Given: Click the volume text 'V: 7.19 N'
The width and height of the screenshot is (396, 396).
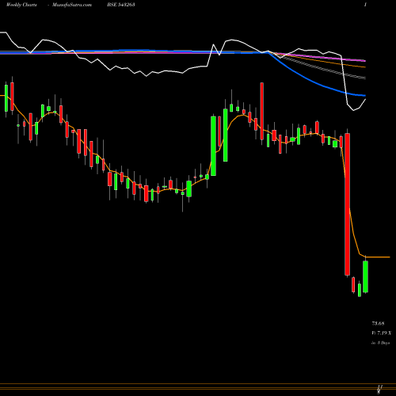Looking at the screenshot, I should 382,333.
